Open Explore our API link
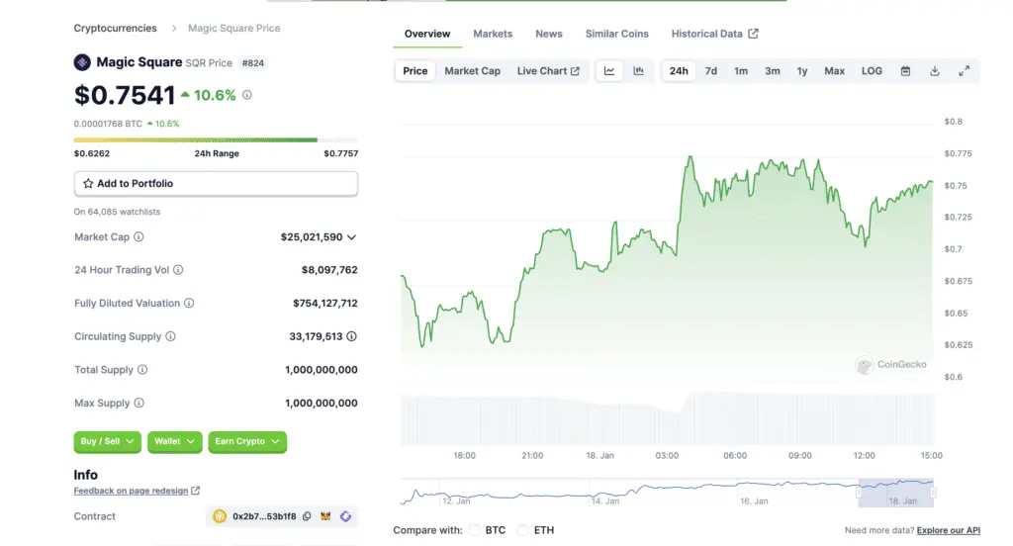 click(x=949, y=530)
